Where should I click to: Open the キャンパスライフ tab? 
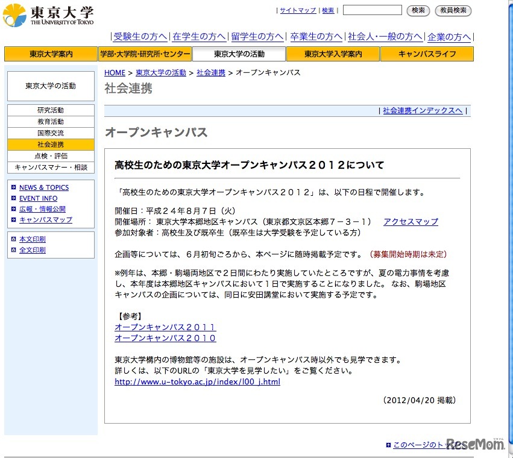coord(426,54)
